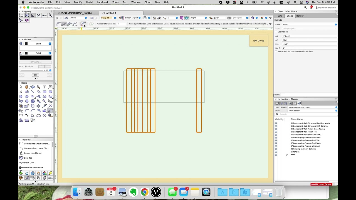356x200 pixels.
Task: Hide 08 Existing-Maintain-Columns class eye
Action: point(276,149)
